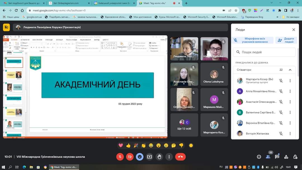
Task: Open the chat messages panel
Action: pos(277,157)
